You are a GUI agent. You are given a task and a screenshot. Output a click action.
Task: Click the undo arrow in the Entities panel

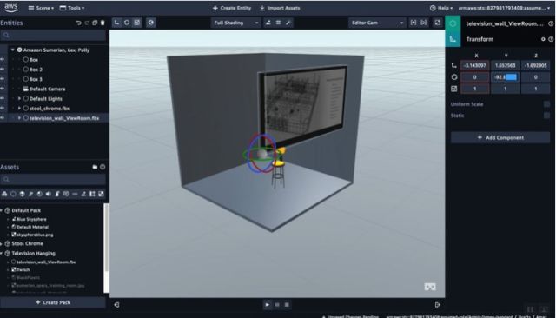click(x=78, y=23)
